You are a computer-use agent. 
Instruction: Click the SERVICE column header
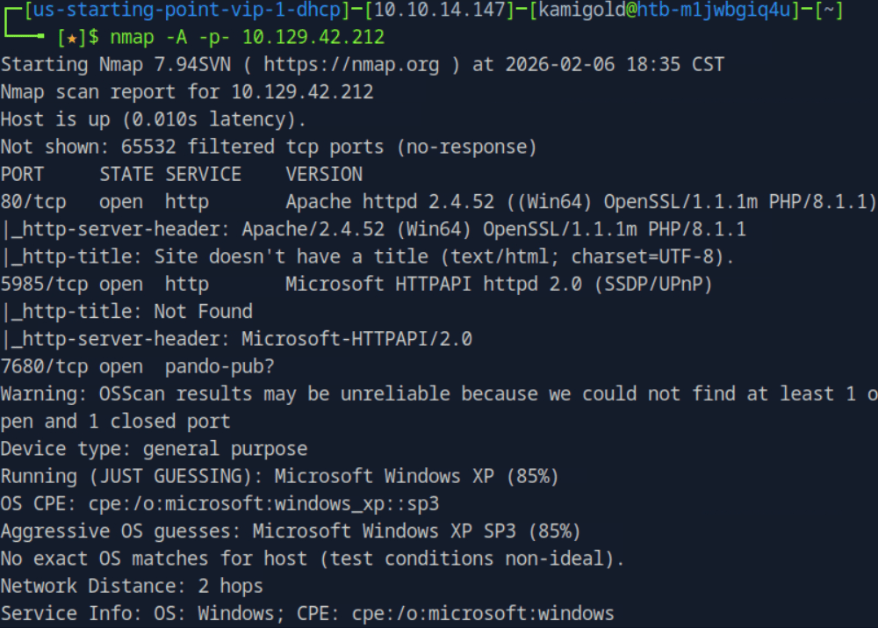[203, 174]
